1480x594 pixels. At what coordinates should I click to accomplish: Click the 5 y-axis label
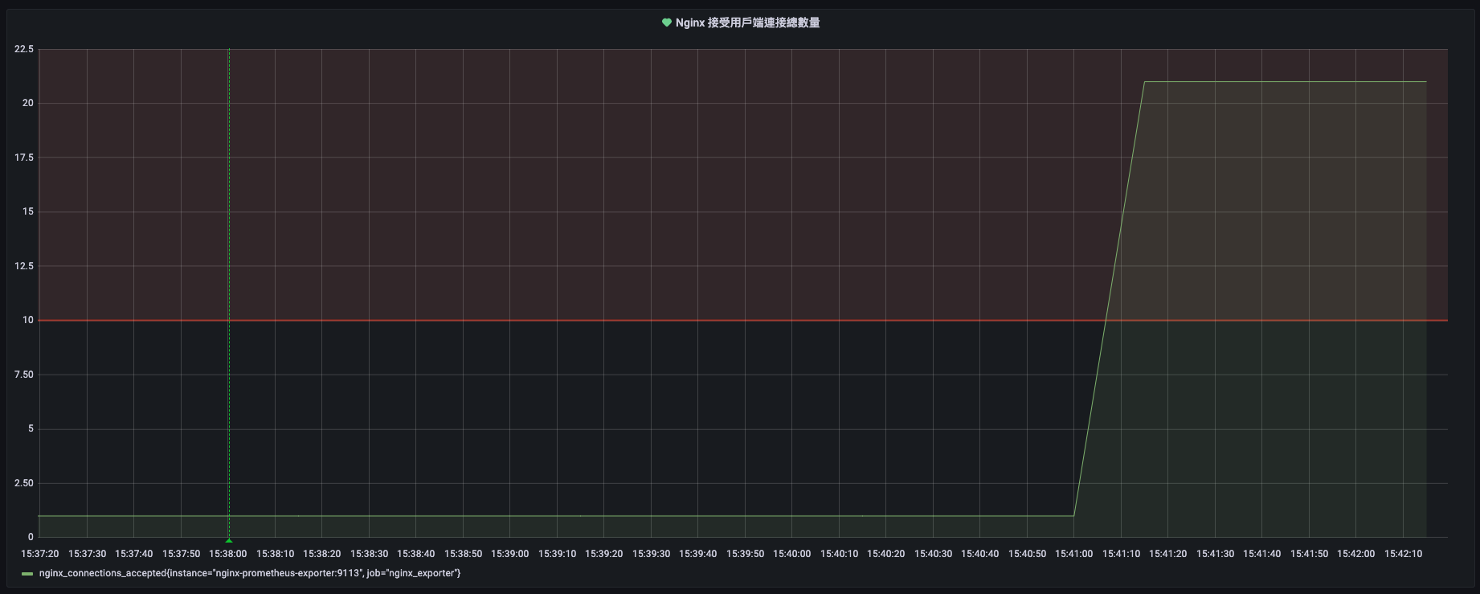pyautogui.click(x=31, y=428)
